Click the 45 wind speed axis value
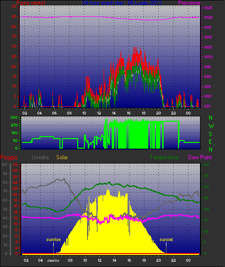This screenshot has height=267, width=225. [x=14, y=16]
